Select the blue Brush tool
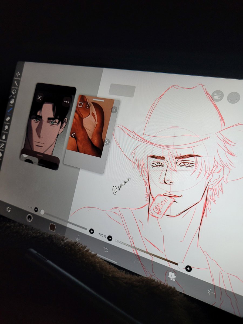The height and width of the screenshot is (324, 243). (x=10, y=110)
